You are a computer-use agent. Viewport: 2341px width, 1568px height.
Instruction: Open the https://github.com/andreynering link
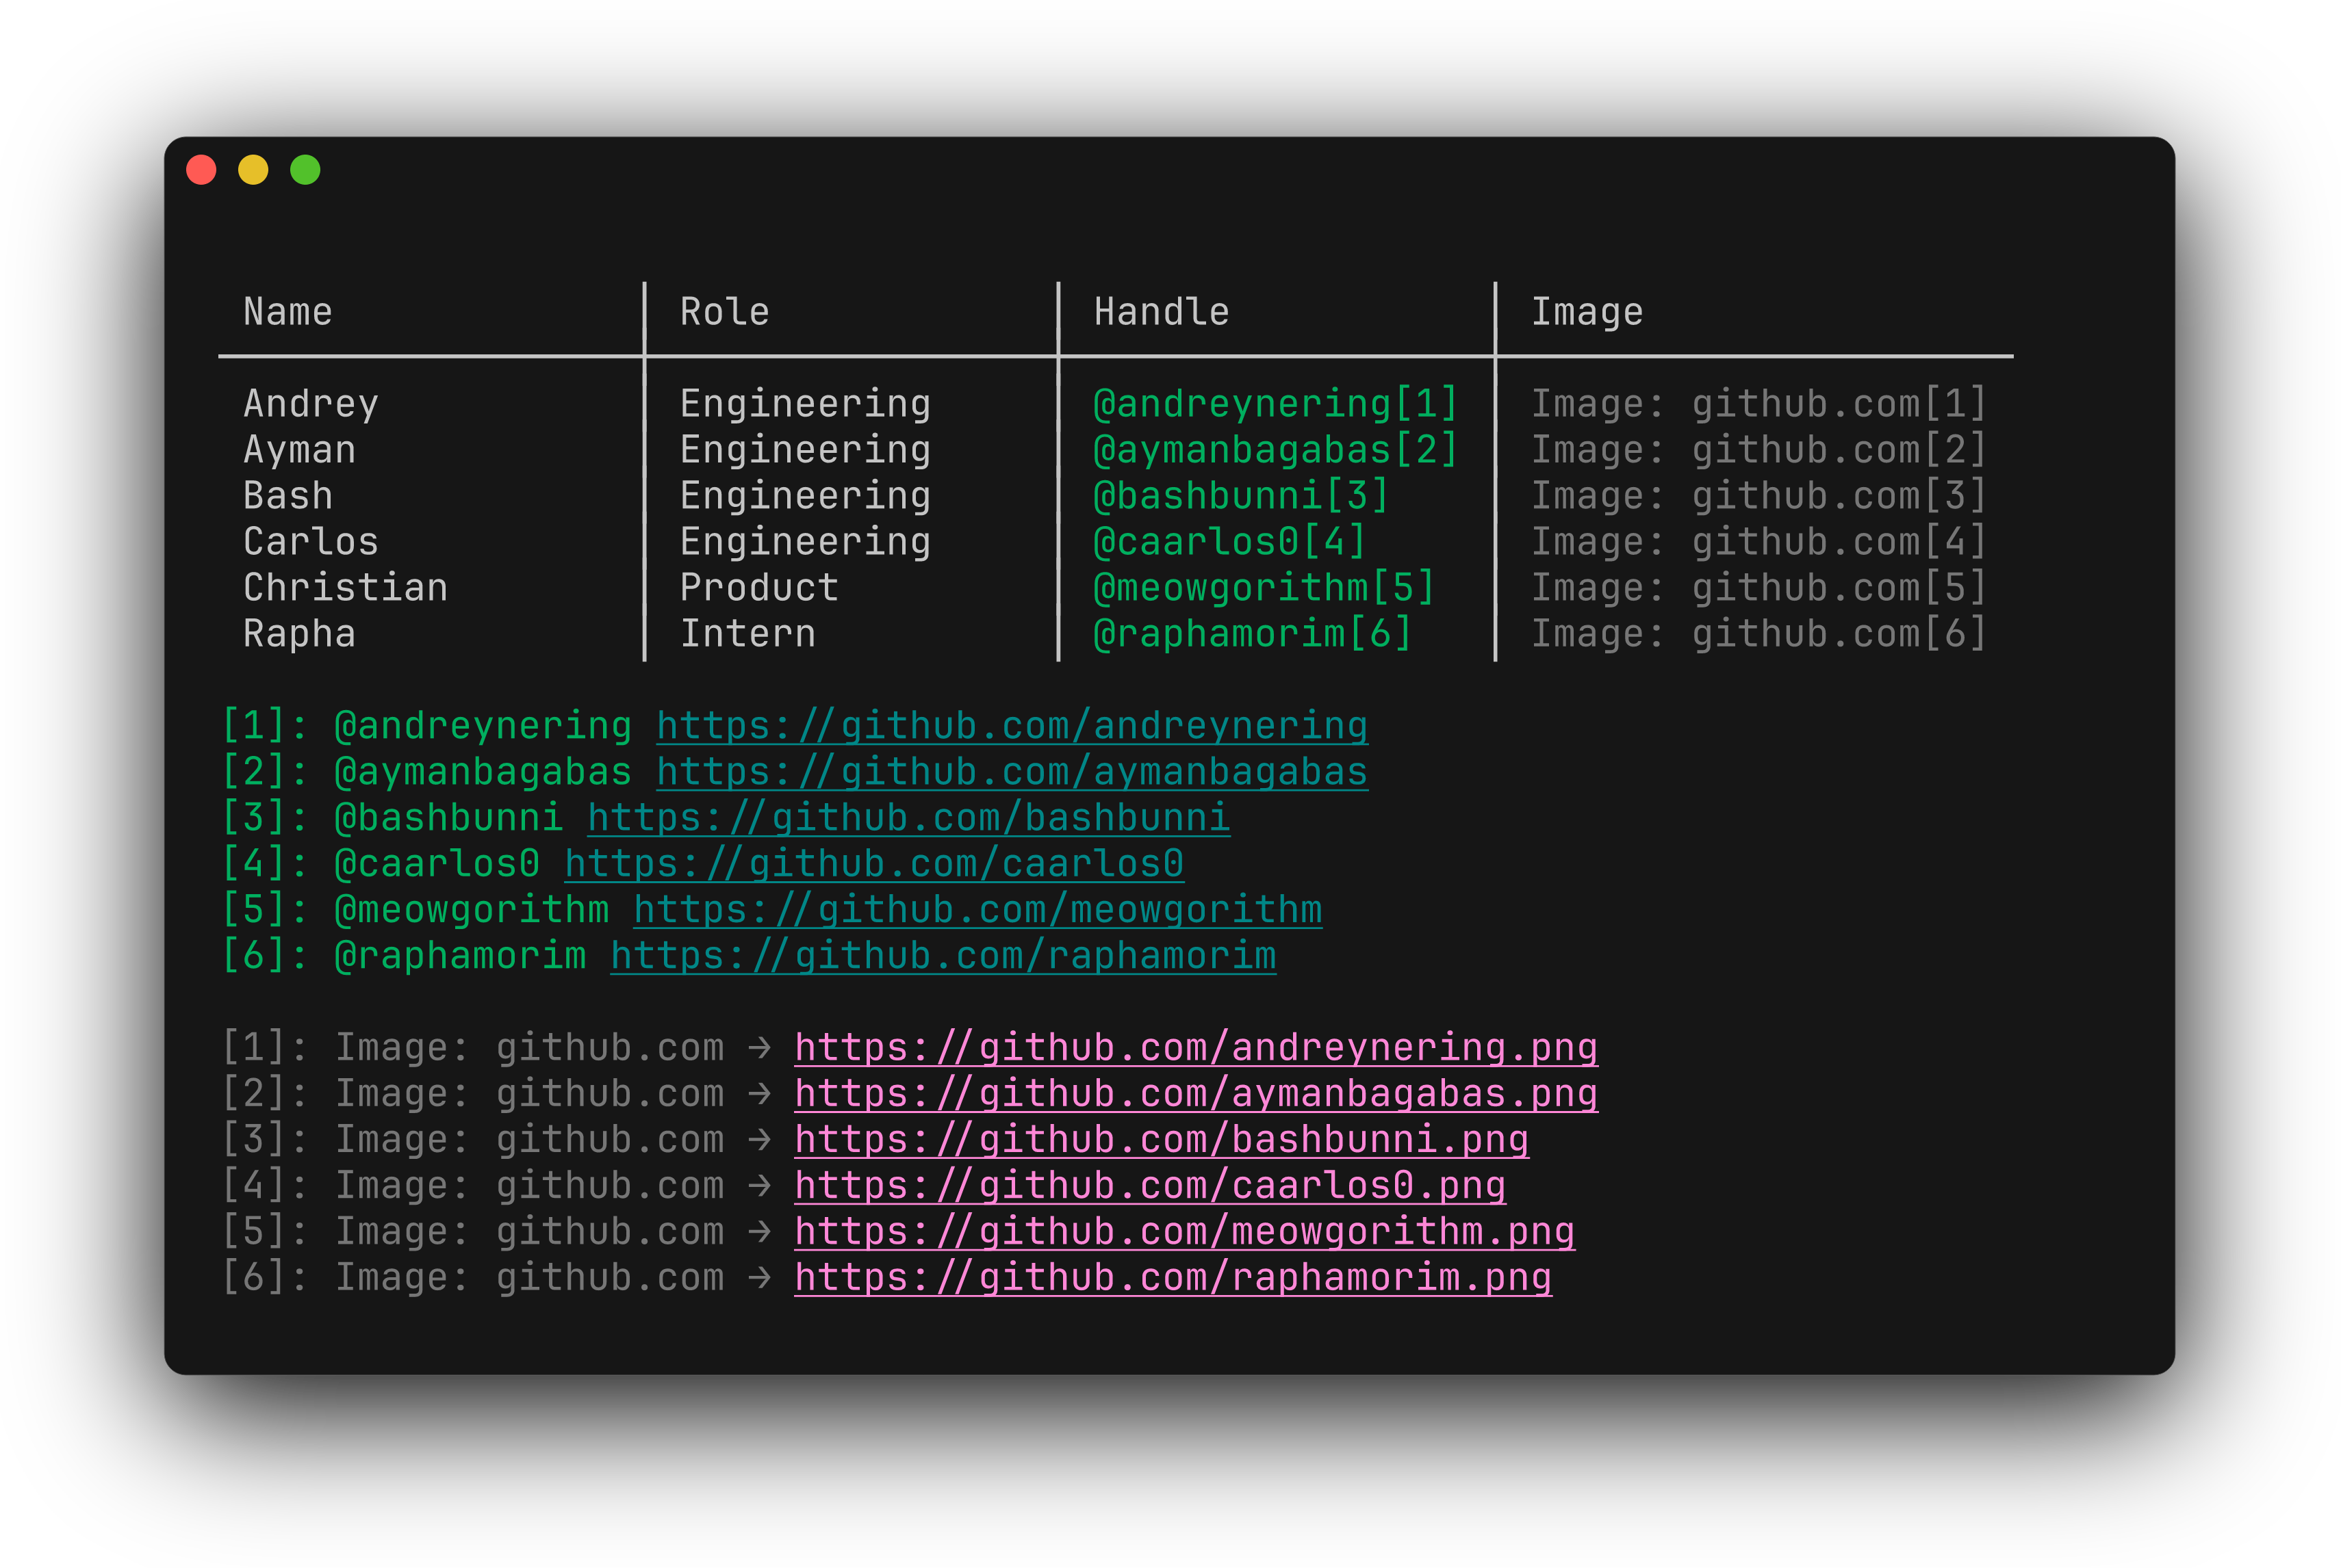point(1012,726)
